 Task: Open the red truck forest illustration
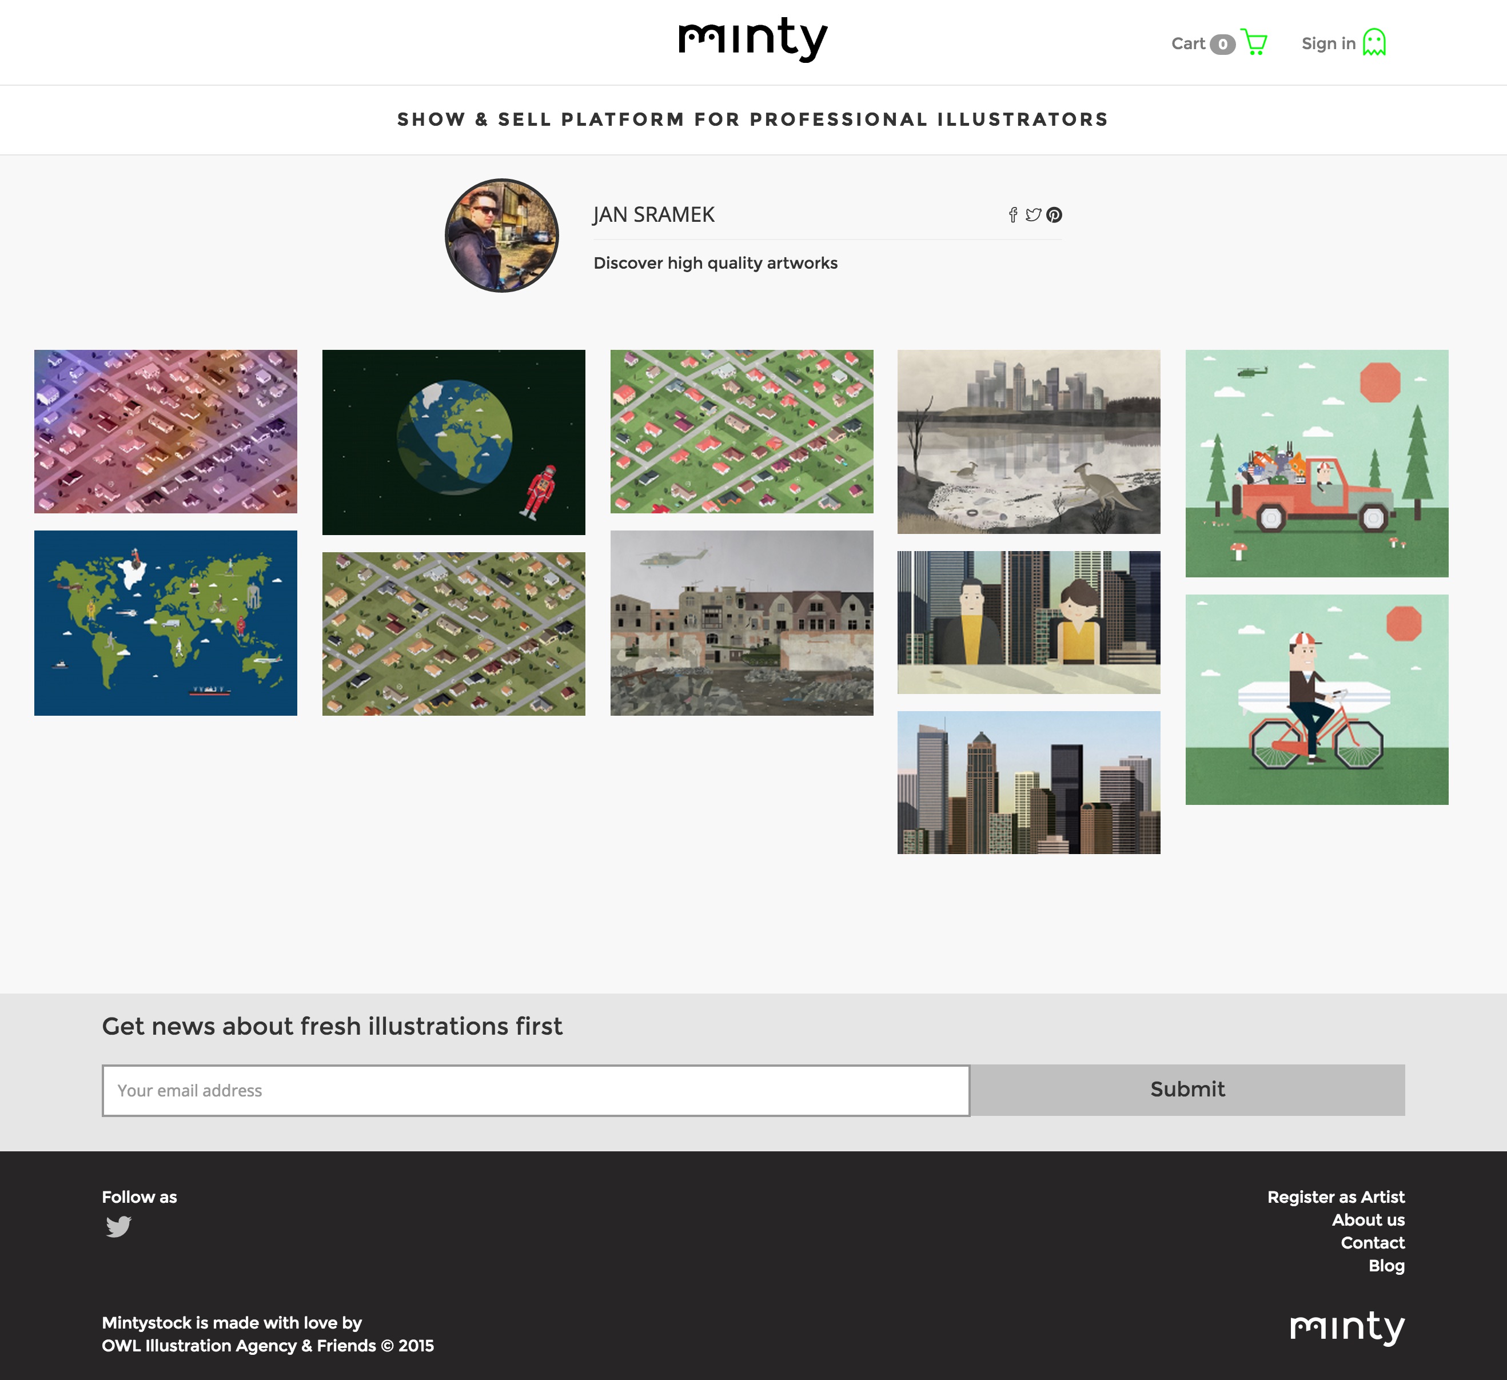click(x=1317, y=464)
